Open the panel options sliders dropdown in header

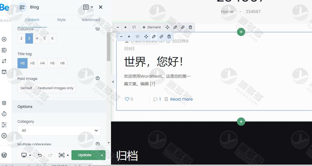point(88,7)
